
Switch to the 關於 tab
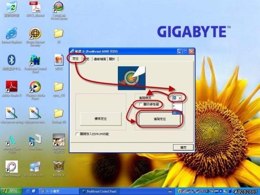[x=113, y=59]
